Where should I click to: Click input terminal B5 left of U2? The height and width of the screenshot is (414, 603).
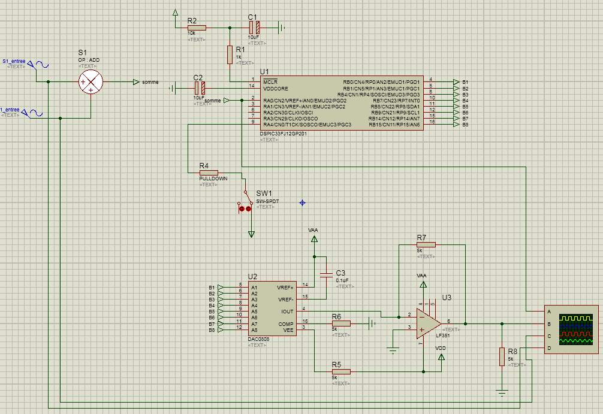[221, 312]
